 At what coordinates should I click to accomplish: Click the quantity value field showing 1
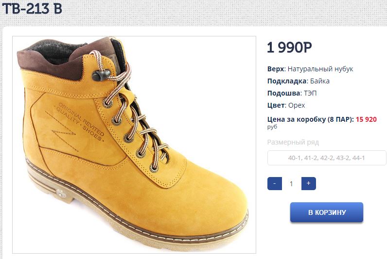(x=291, y=184)
